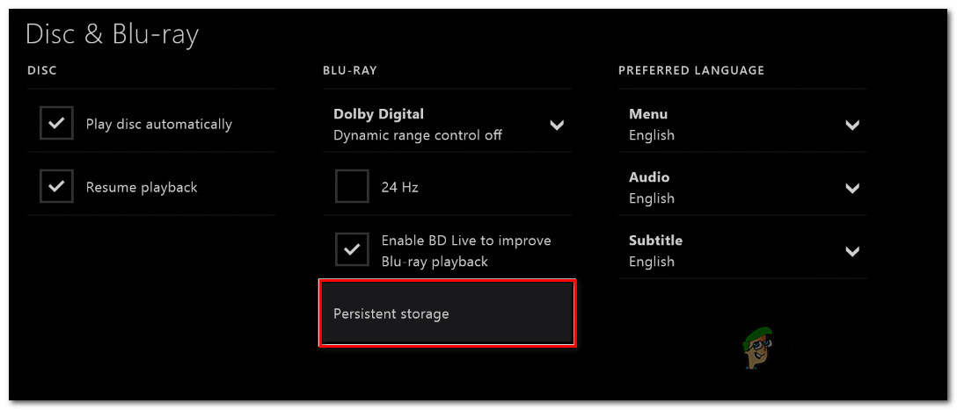Open Persistent storage
This screenshot has height=410, width=957.
tap(447, 313)
